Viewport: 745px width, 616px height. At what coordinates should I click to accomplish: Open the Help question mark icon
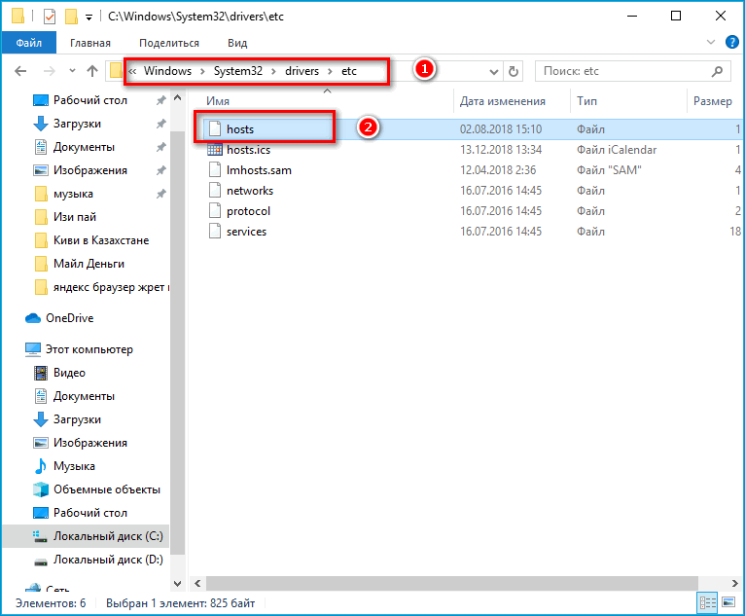click(x=731, y=42)
